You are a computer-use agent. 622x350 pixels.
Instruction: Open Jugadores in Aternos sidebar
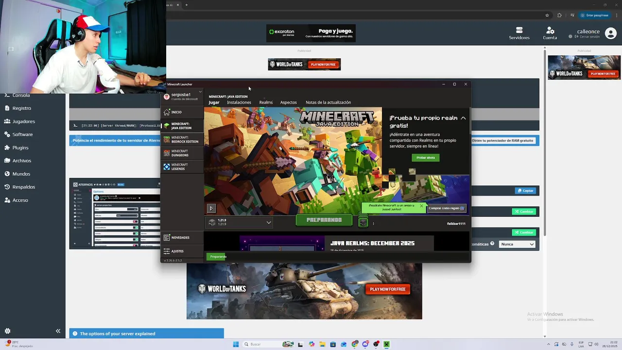(23, 122)
